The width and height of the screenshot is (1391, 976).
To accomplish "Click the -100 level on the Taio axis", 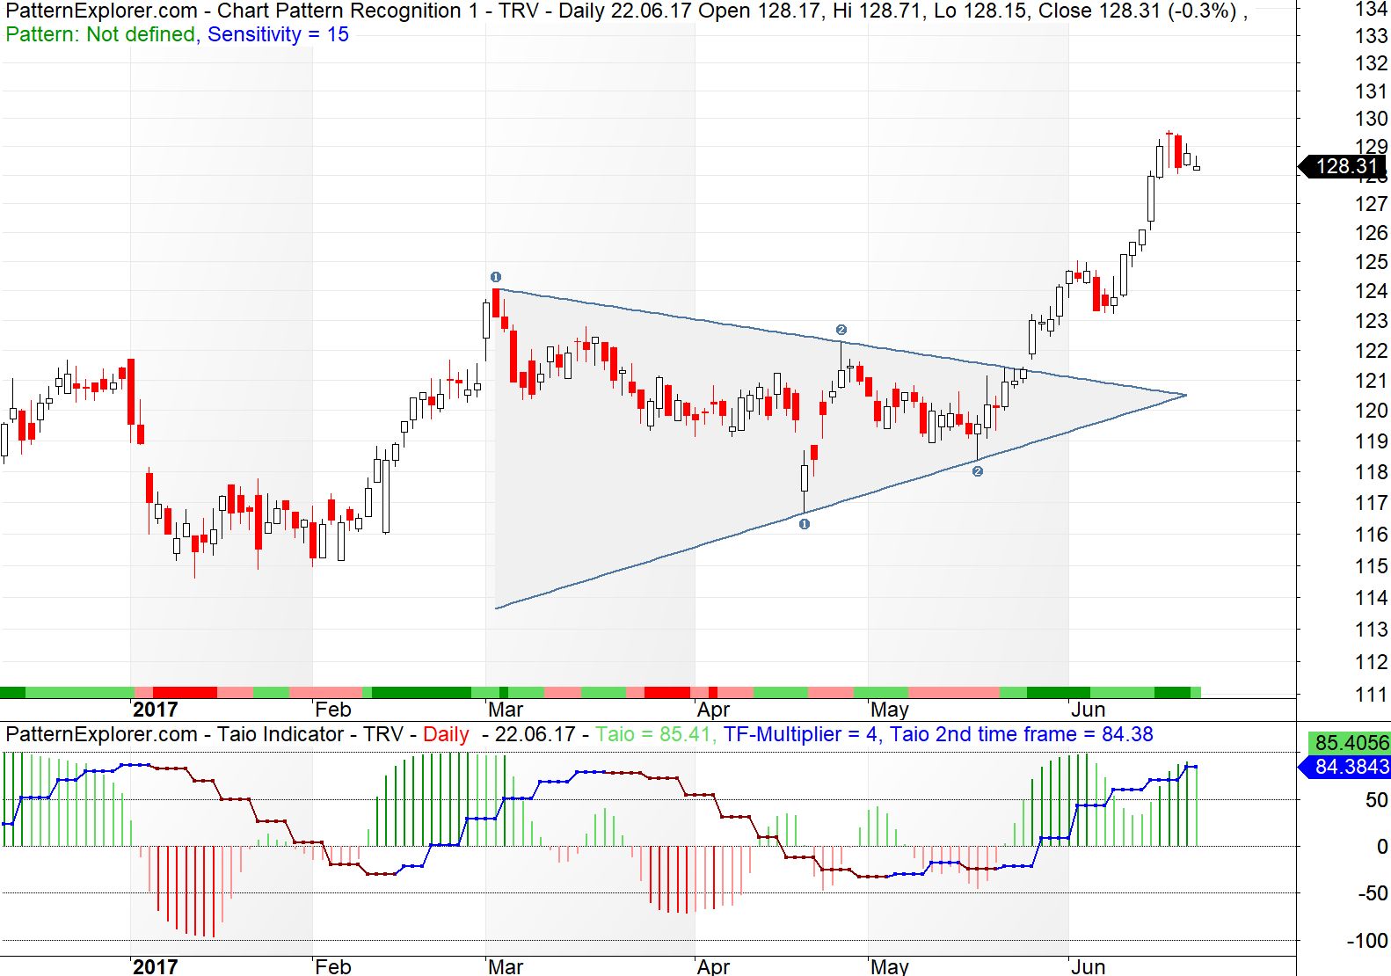I will click(1367, 940).
